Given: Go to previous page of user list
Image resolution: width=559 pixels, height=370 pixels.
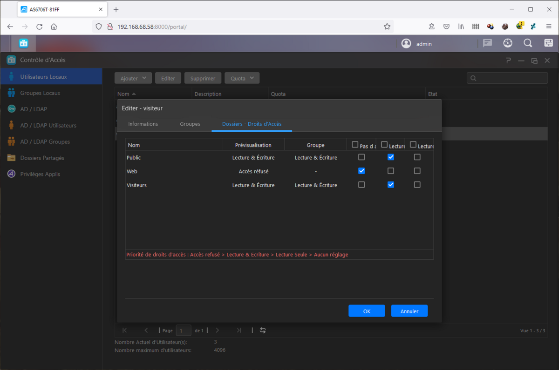Looking at the screenshot, I should pos(146,330).
